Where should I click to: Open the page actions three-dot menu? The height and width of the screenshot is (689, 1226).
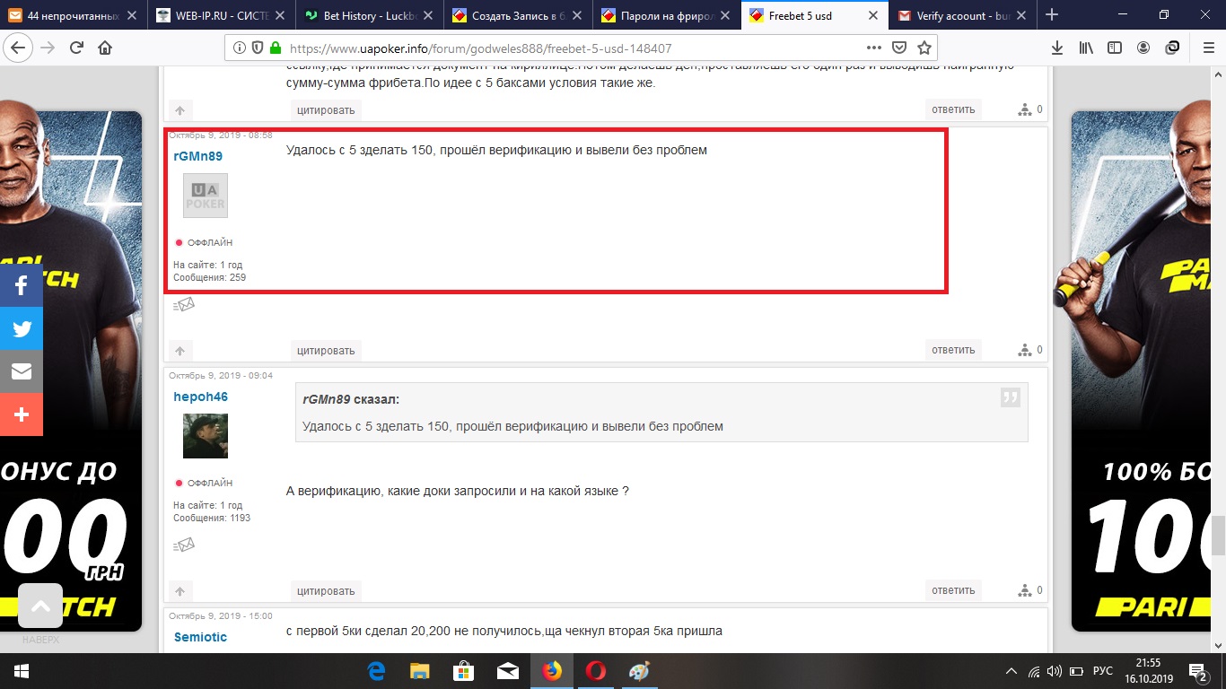coord(873,48)
